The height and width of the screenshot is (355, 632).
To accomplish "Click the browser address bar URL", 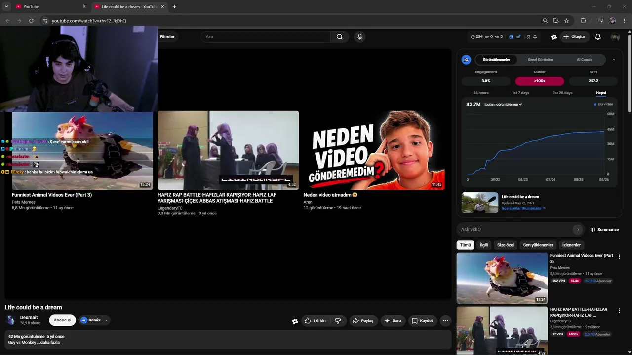I will coord(89,21).
